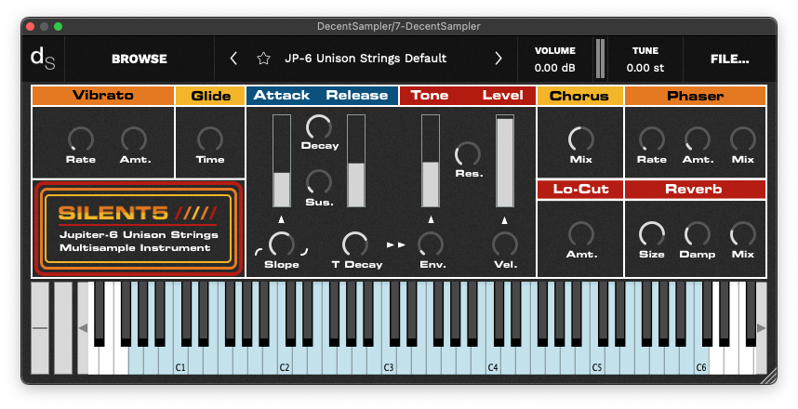This screenshot has width=798, height=409.
Task: Click the Phaser Mix knob
Action: coord(743,139)
